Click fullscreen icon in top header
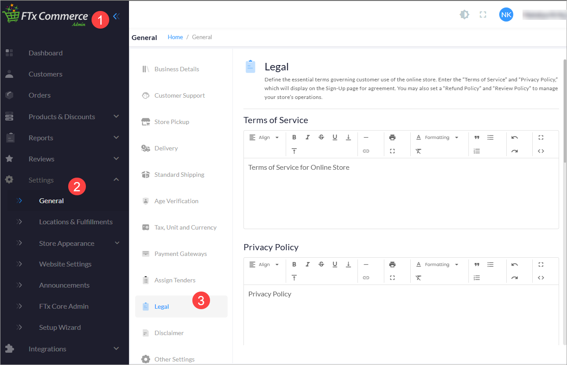Screen dimensions: 567x365 tap(483, 15)
